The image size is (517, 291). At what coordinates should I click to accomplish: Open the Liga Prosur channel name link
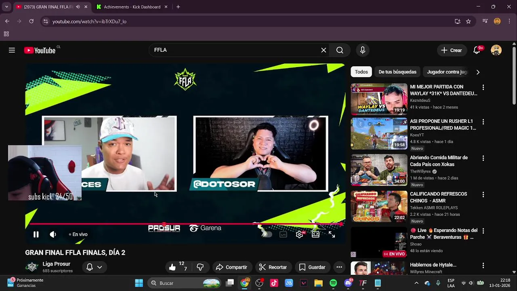point(57,264)
